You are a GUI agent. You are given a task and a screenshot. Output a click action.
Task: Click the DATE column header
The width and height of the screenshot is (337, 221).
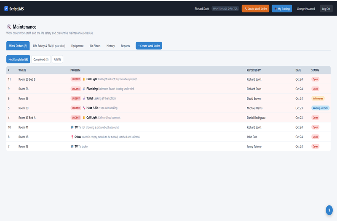[298, 70]
